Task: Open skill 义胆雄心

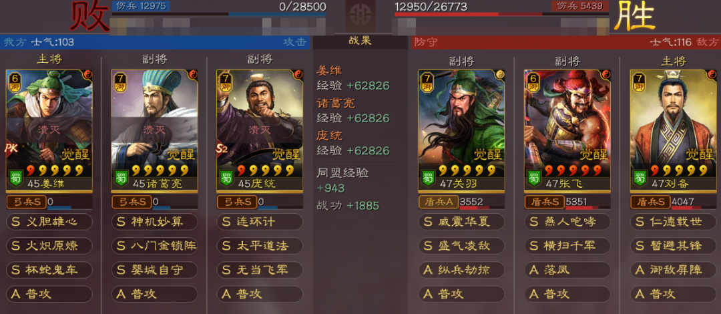Action: [49, 222]
